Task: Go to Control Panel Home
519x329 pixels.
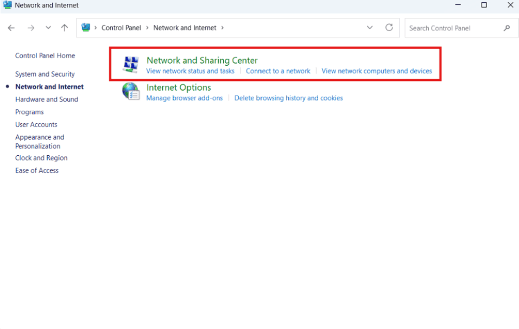Action: click(45, 55)
